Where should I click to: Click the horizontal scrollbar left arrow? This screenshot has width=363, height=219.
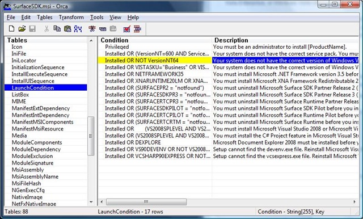(102, 201)
